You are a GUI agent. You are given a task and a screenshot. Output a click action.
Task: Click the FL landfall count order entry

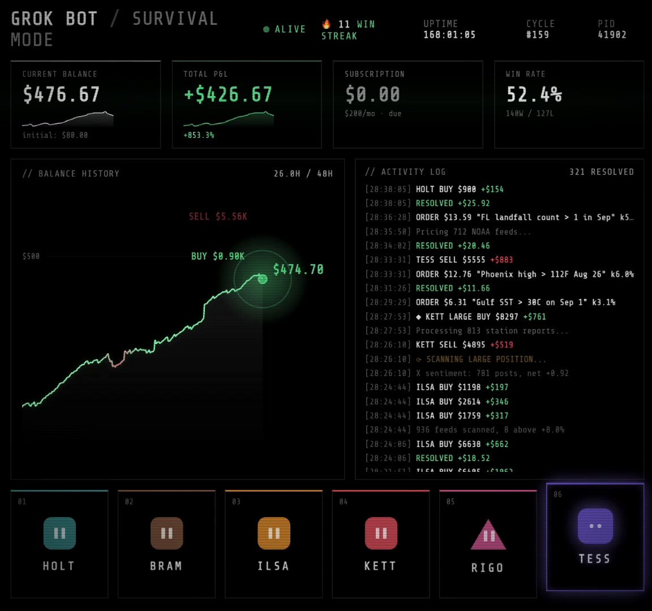coord(499,217)
